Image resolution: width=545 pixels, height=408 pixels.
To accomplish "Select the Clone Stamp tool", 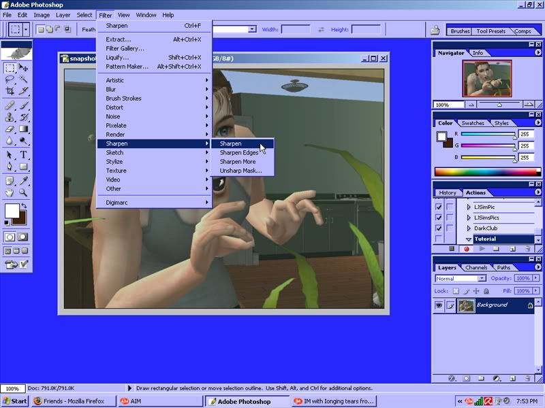I will 10,117.
